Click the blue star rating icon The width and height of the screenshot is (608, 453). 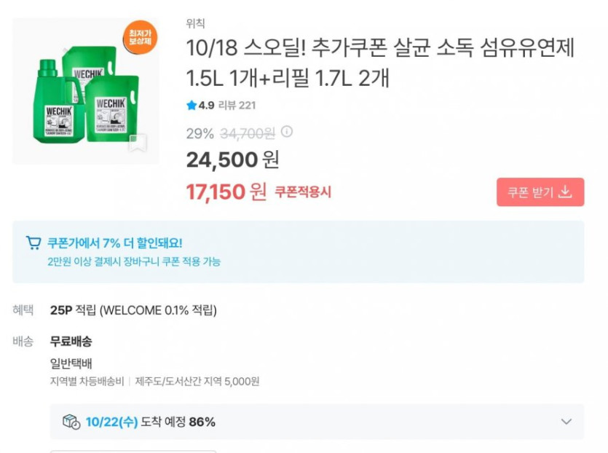pos(192,106)
